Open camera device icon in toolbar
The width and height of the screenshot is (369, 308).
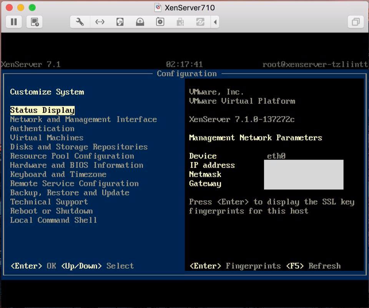pos(160,22)
